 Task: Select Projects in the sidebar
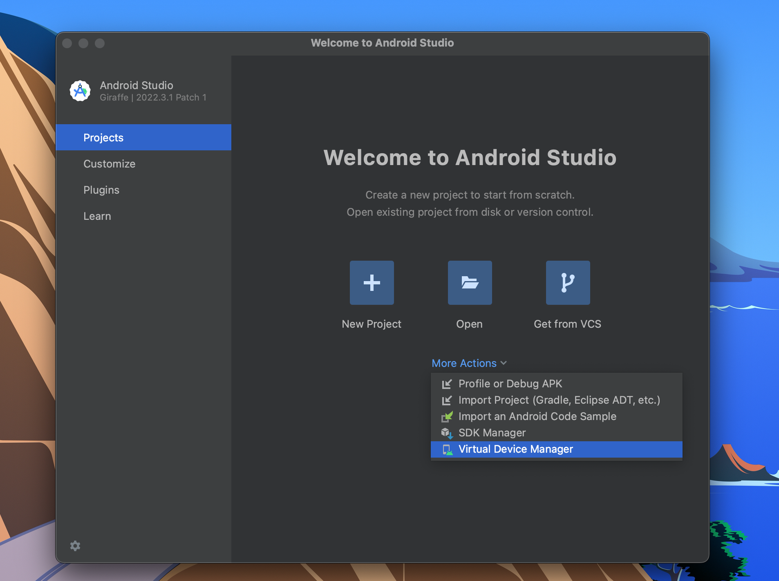(x=143, y=137)
